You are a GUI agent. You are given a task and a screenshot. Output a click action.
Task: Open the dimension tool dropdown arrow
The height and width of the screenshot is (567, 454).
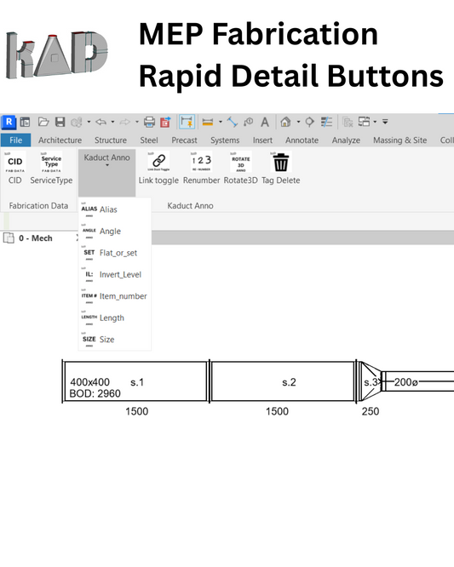pos(220,122)
